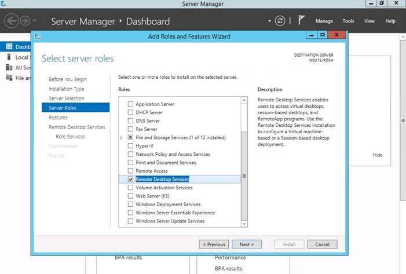Click the Server Manager app icon at top-left
Screen dimensions: 406x274
click(3, 3)
